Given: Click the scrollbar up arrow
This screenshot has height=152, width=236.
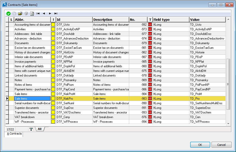Looking at the screenshot, I should coord(228,19).
